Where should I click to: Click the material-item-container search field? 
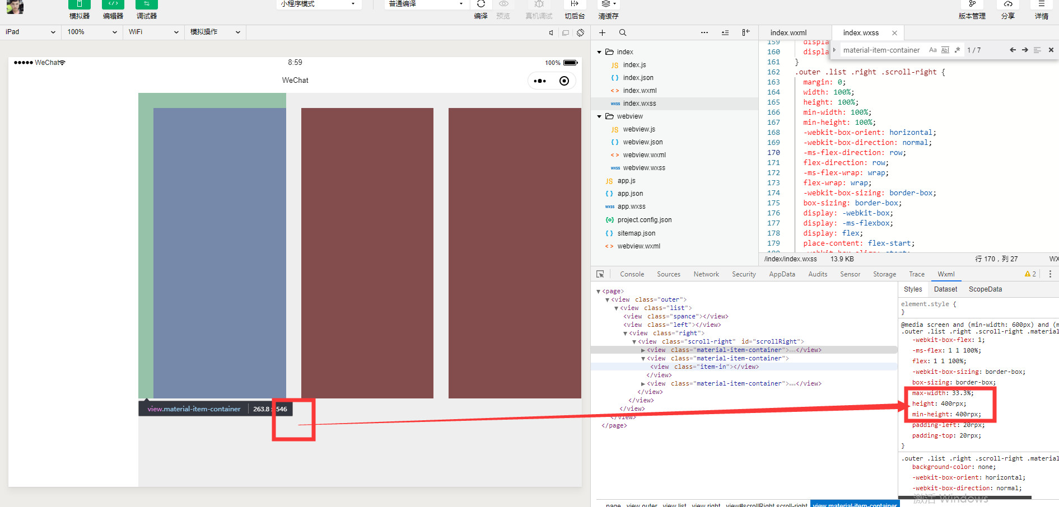tap(883, 50)
